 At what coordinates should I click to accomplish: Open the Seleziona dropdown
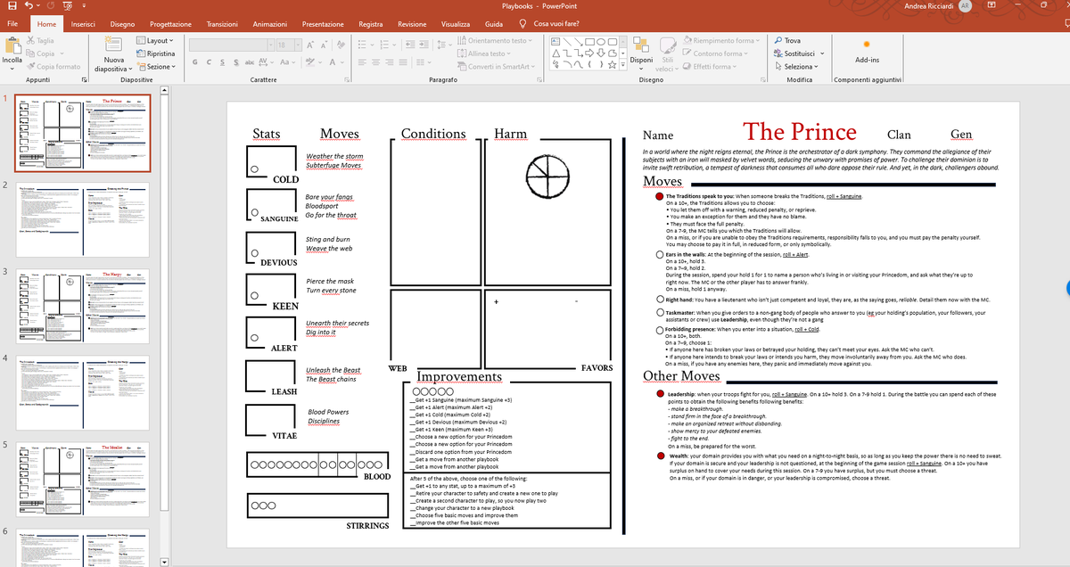tap(796, 66)
